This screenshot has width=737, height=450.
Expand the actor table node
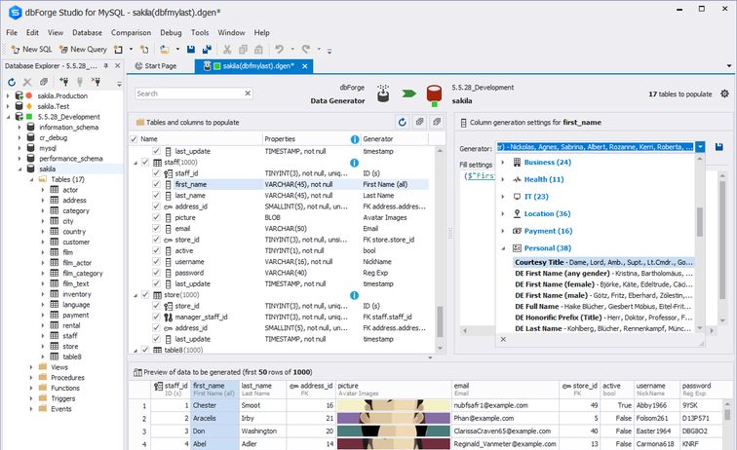point(42,190)
